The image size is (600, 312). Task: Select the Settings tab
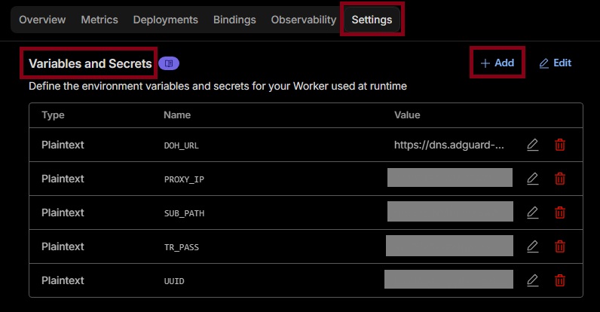tap(372, 20)
